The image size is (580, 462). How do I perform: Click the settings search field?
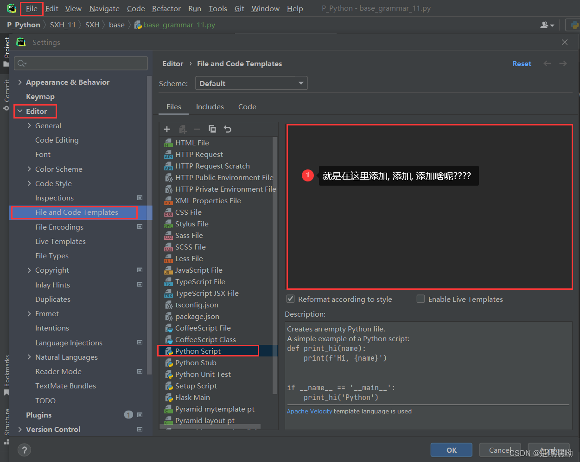point(81,63)
